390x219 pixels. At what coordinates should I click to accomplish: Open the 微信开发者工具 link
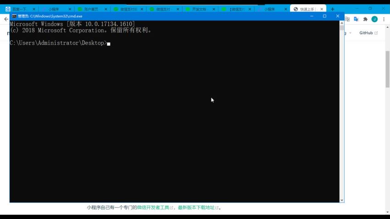tap(153, 208)
